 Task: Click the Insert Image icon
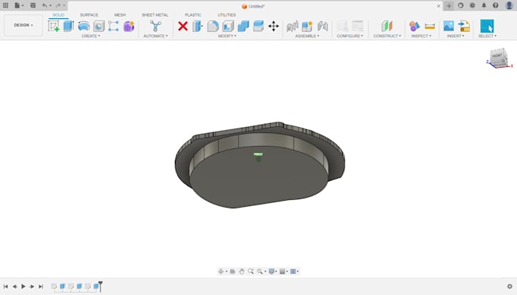pos(449,26)
